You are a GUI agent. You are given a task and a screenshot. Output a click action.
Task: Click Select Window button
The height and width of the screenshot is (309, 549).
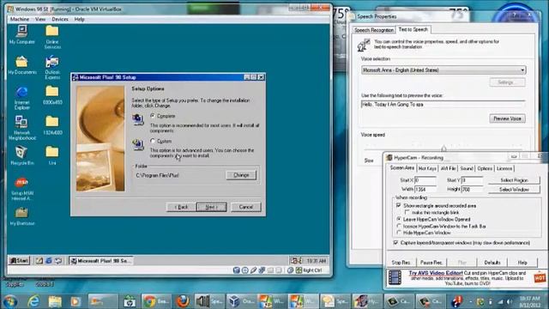tap(514, 189)
